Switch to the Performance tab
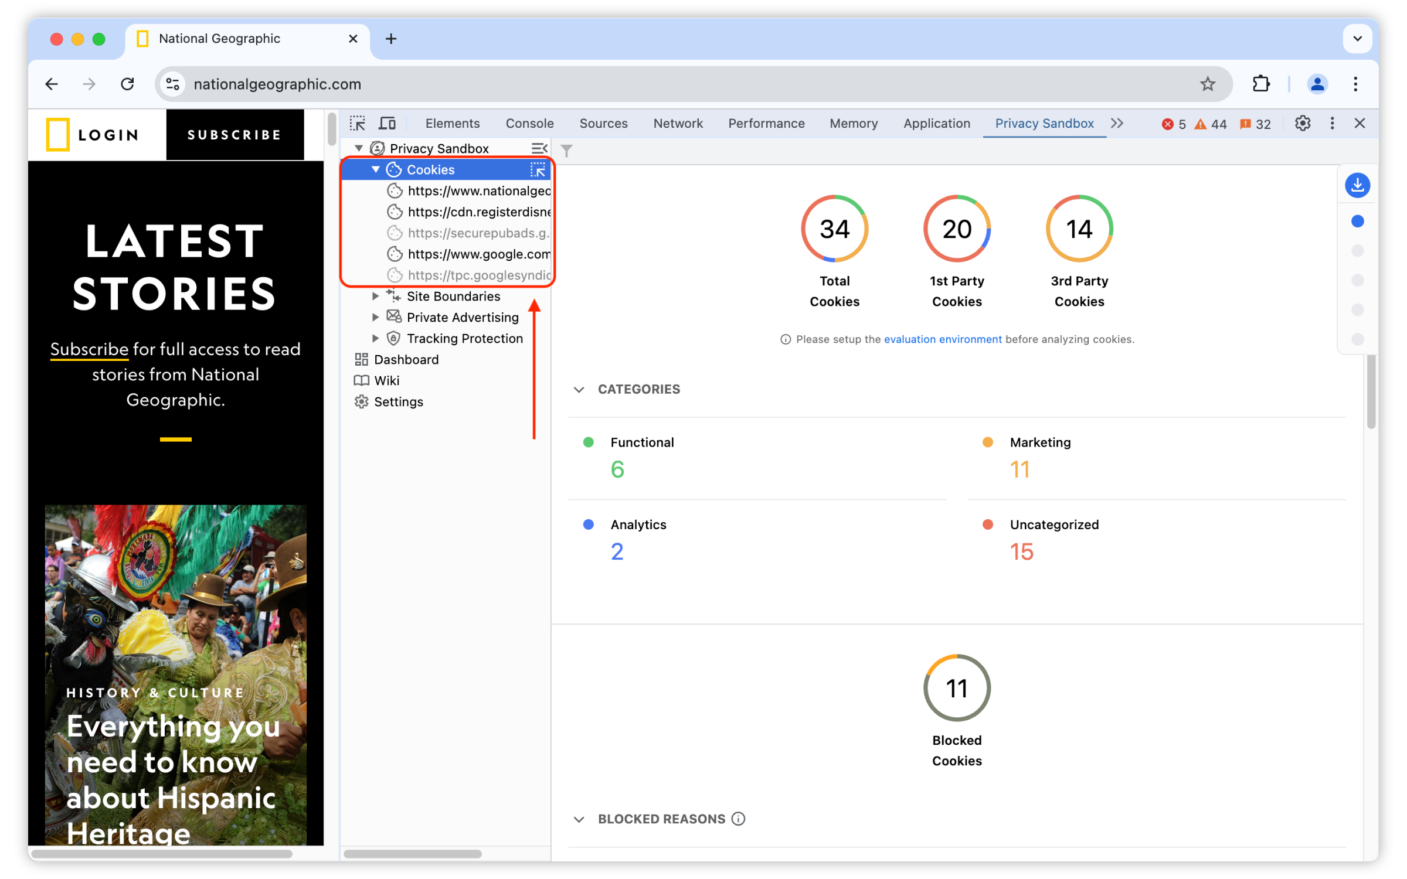The width and height of the screenshot is (1407, 879). (766, 124)
